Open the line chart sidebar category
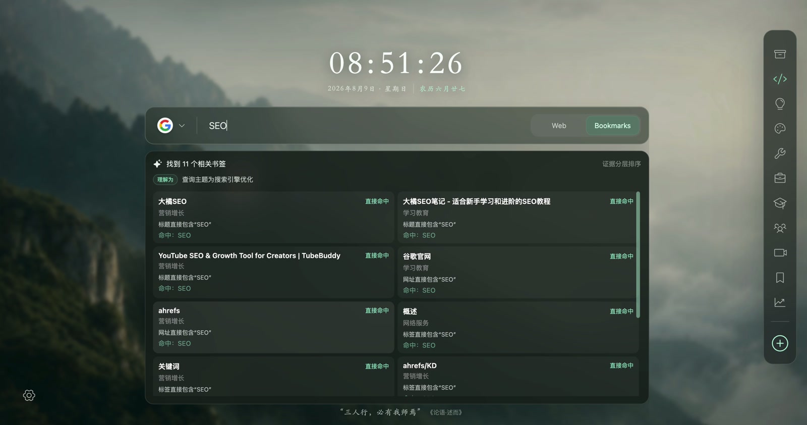 coord(780,302)
